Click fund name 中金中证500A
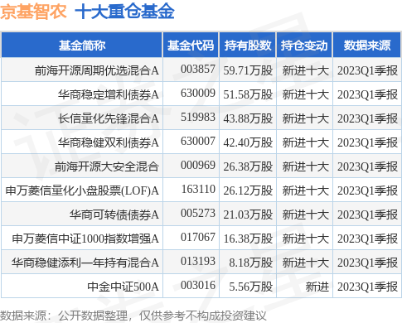 [x=124, y=287]
